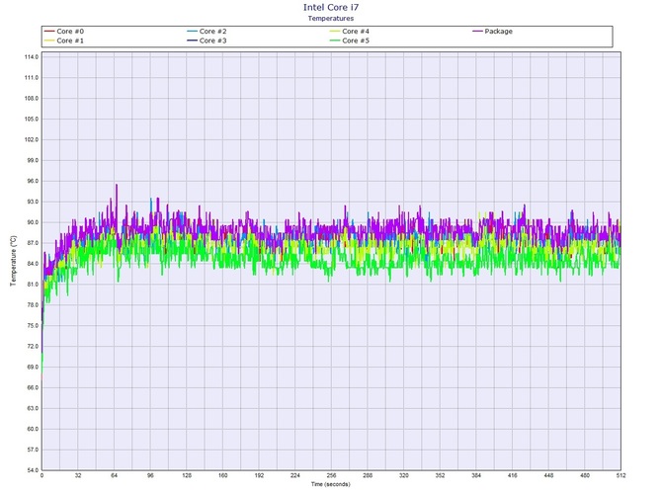Click the red Core #0 line swatch
The height and width of the screenshot is (496, 662).
pos(49,32)
